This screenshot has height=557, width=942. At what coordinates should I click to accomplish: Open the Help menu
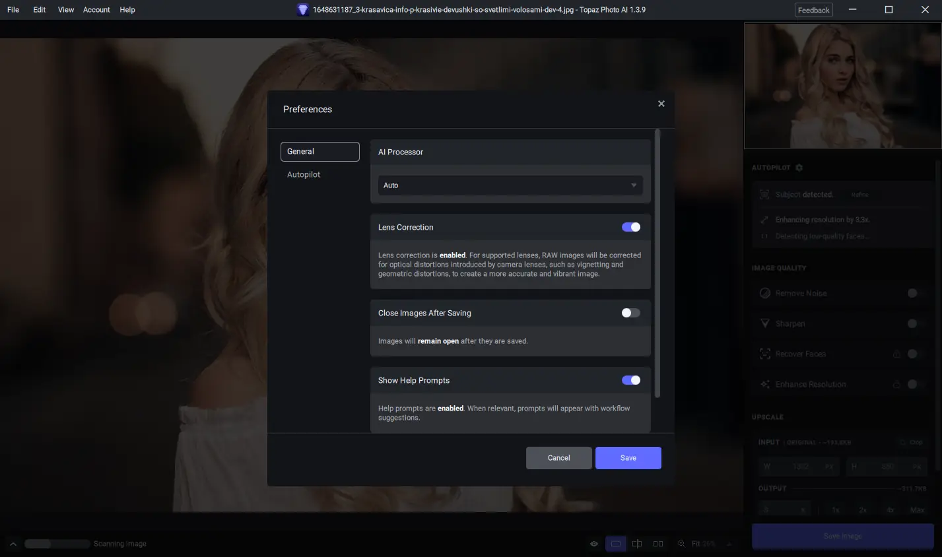point(127,10)
